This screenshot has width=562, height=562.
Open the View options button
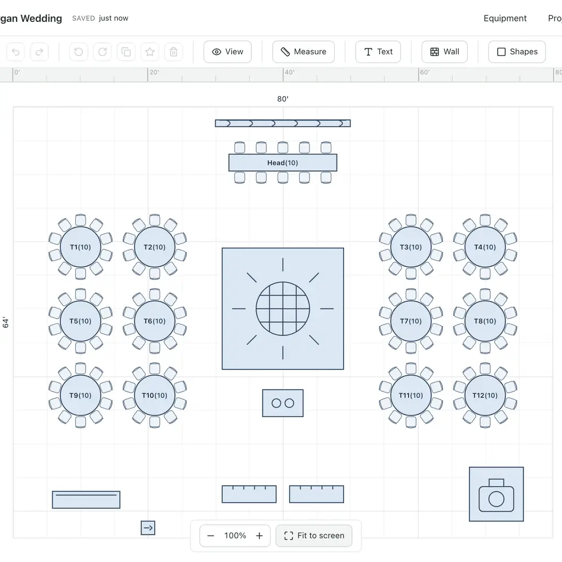(228, 52)
